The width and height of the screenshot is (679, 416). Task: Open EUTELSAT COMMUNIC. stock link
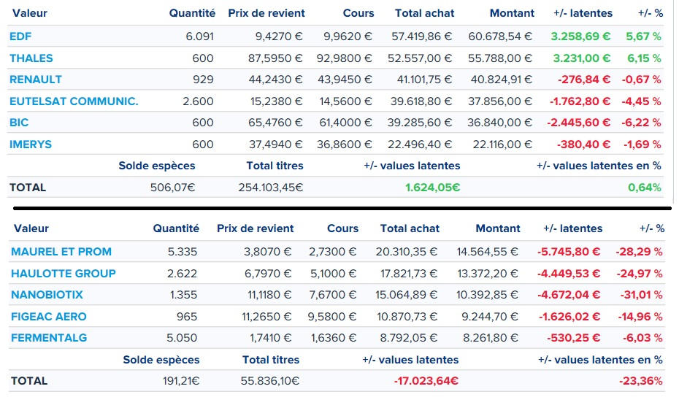tap(74, 101)
